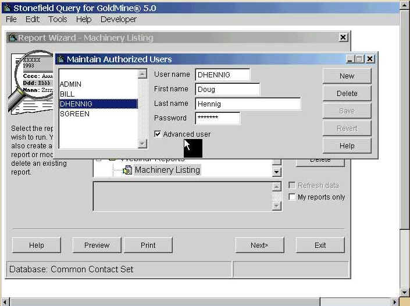This screenshot has width=410, height=306.
Task: Click the Exit button
Action: click(x=320, y=245)
